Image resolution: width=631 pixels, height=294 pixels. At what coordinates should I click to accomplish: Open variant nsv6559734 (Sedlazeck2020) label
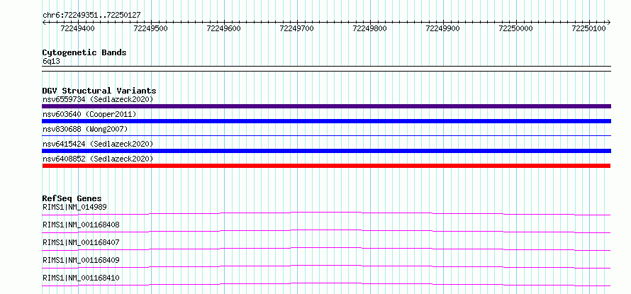pos(98,99)
